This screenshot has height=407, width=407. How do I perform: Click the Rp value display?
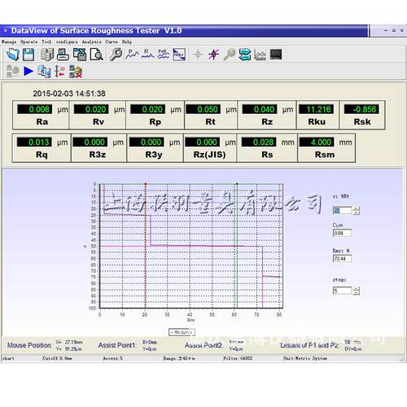click(x=147, y=109)
